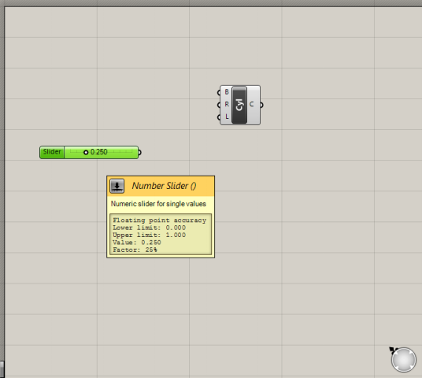The width and height of the screenshot is (422, 378).
Task: Click the 'Number Slider ()' tooltip title
Action: pyautogui.click(x=165, y=186)
